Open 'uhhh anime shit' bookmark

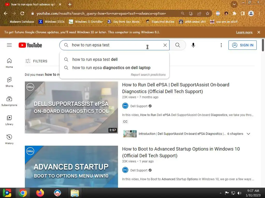(x=193, y=22)
